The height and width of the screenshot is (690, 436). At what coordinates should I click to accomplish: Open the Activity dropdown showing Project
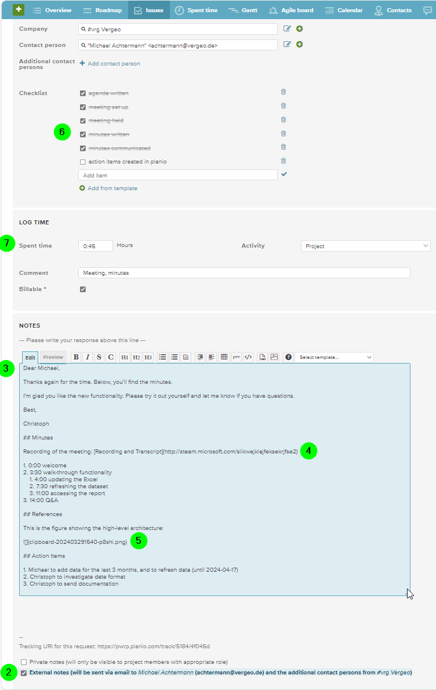(366, 246)
